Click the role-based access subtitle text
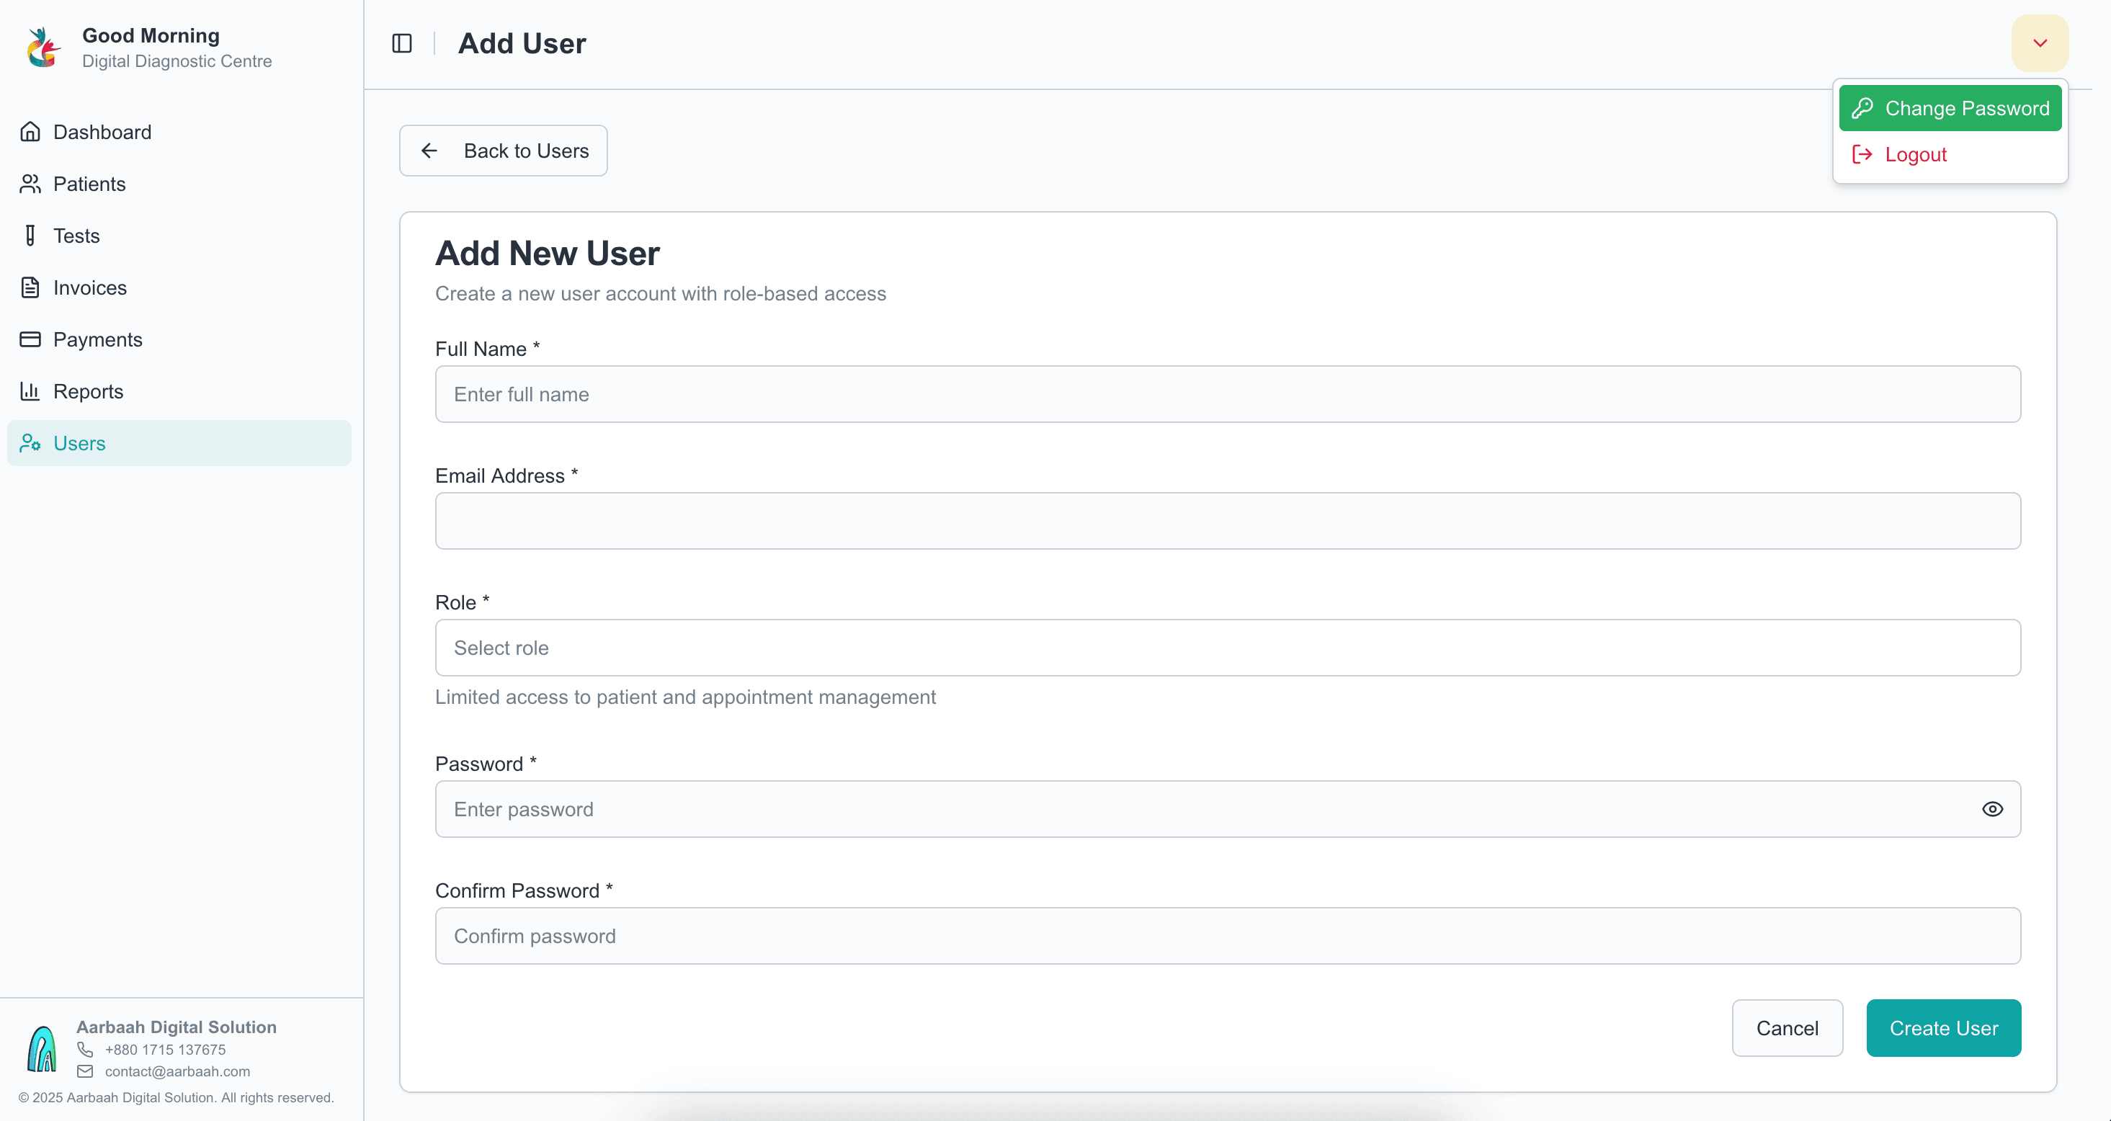 tap(661, 293)
